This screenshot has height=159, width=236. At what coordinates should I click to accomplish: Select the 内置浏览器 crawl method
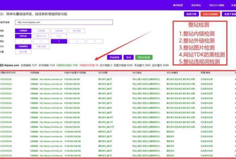41,46
